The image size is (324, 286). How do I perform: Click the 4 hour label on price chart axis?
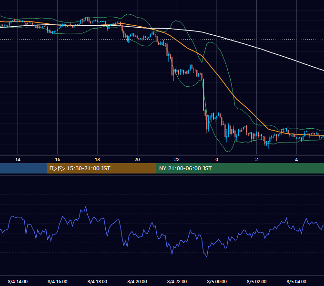tap(296, 160)
